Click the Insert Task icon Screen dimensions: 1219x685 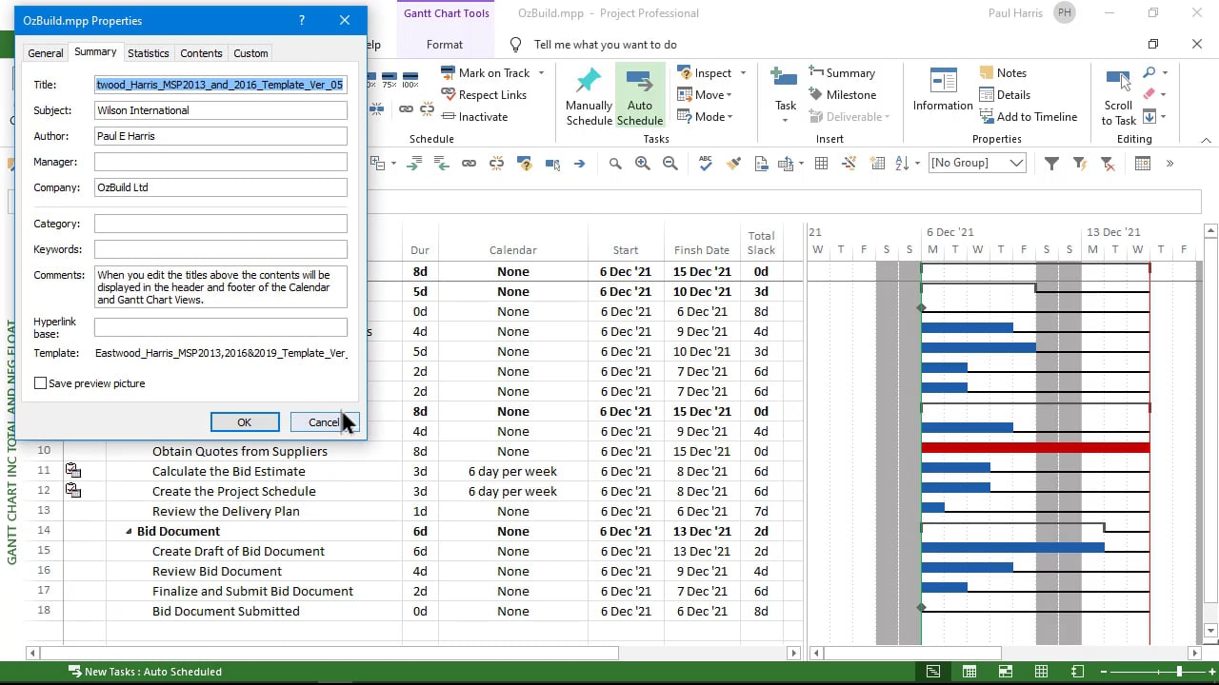(785, 80)
